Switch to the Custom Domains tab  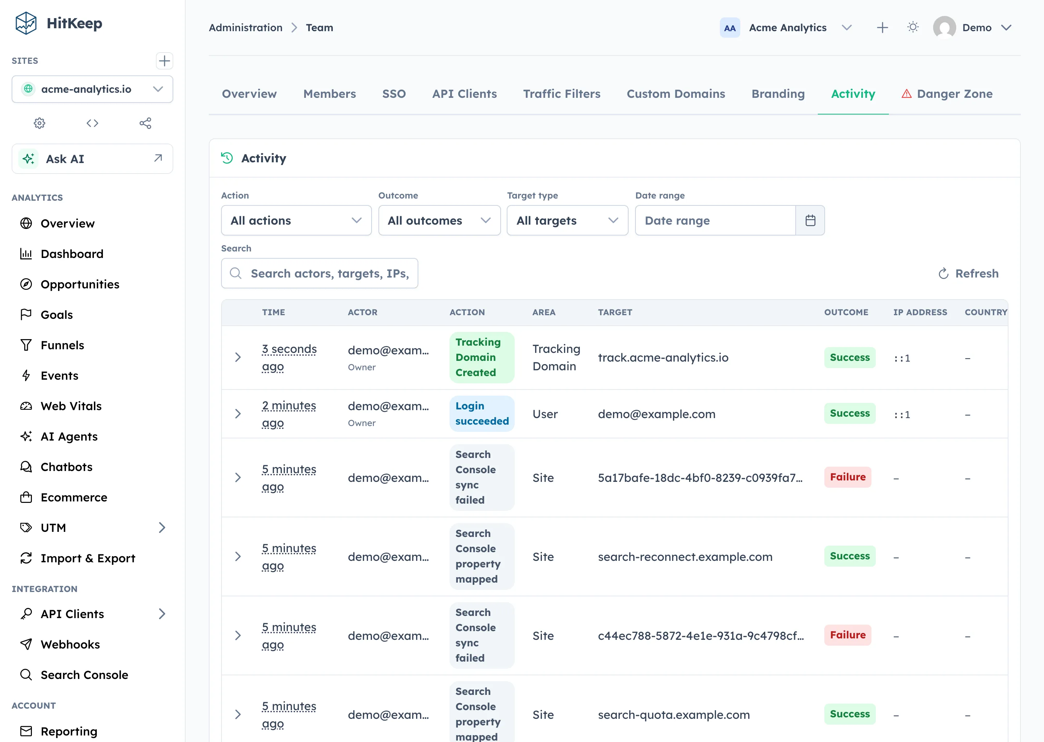(x=676, y=94)
